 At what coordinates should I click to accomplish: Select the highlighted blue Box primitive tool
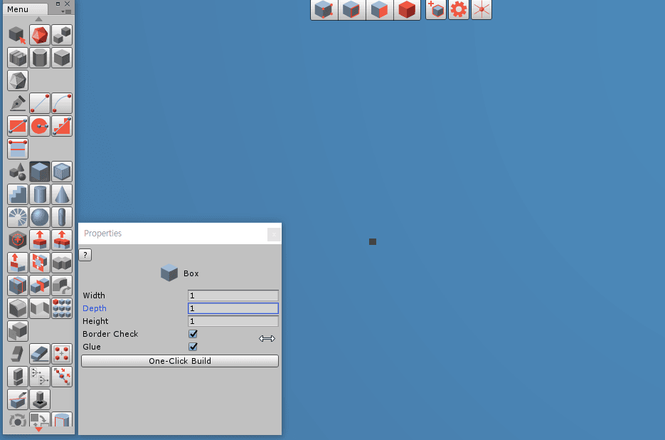coord(40,172)
